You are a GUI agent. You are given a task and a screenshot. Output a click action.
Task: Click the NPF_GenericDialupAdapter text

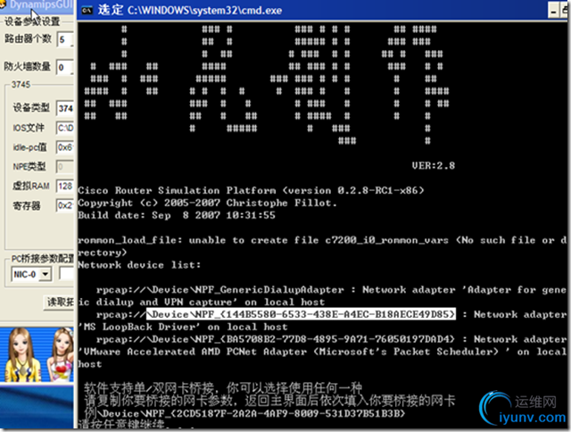pos(269,290)
